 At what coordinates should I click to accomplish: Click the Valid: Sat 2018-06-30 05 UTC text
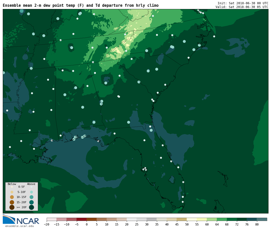click(242, 7)
